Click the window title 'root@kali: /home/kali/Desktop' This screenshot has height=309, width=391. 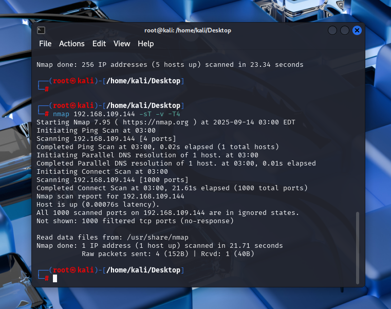pos(188,30)
